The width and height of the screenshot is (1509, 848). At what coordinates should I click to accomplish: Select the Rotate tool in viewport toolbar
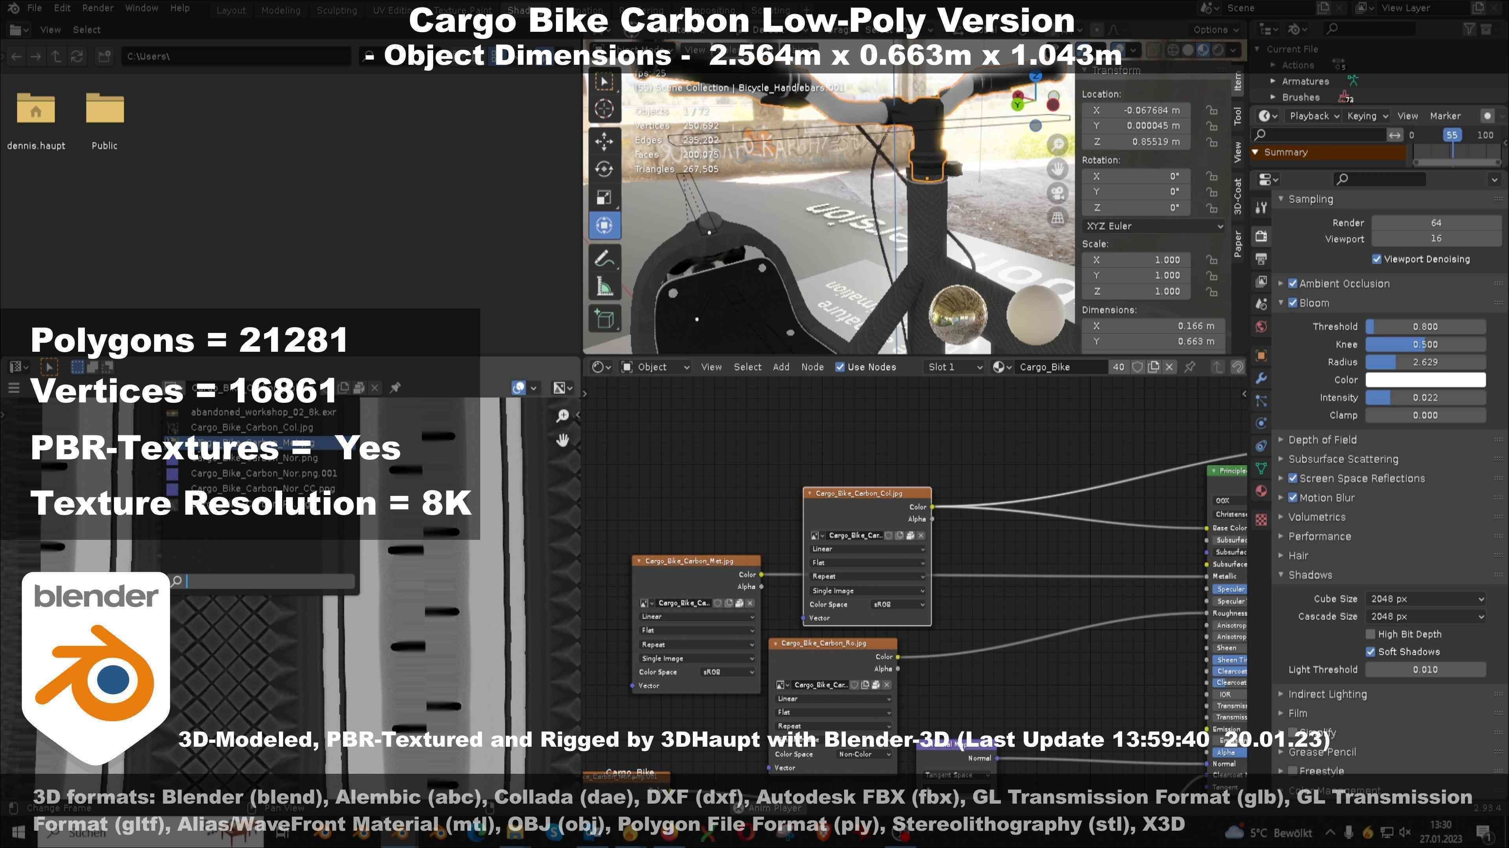coord(604,169)
